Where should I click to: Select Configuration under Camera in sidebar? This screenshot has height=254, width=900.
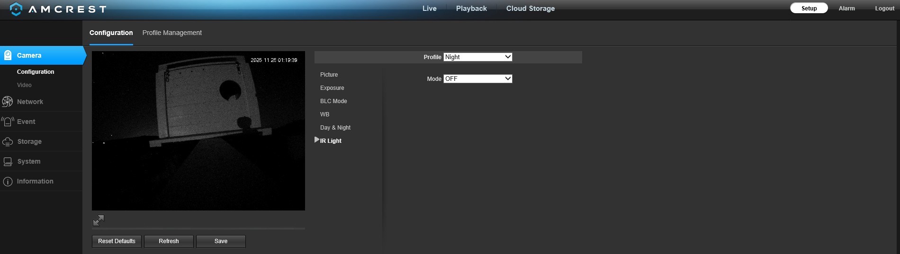tap(36, 72)
